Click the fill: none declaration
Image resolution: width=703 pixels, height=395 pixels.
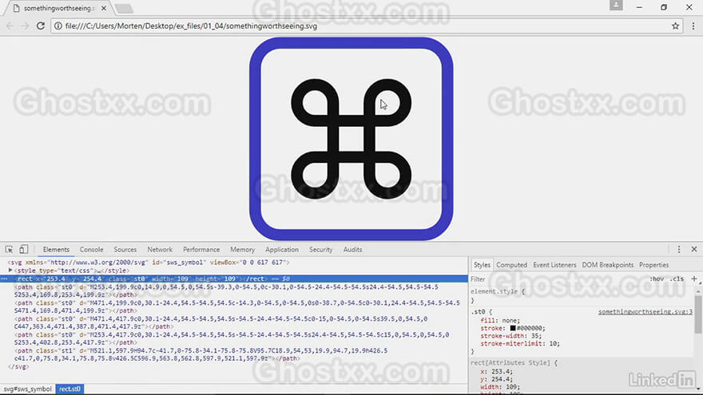tap(500, 321)
